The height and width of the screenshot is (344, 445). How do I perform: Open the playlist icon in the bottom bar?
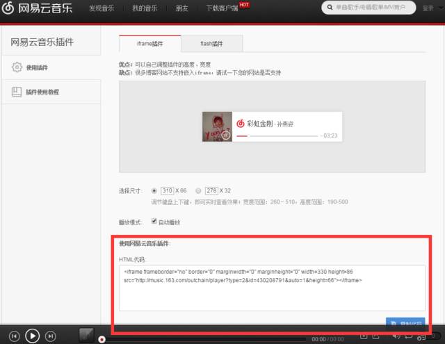[422, 337]
